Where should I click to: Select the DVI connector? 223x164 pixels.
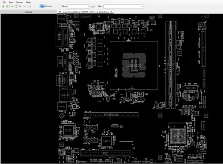point(59,37)
